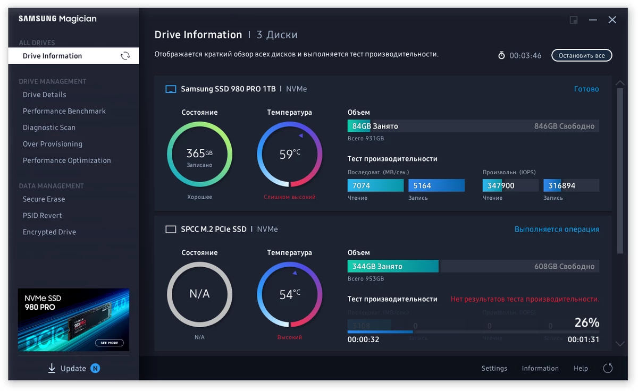The width and height of the screenshot is (638, 391).
Task: Select Secure Erase
Action: 44,199
